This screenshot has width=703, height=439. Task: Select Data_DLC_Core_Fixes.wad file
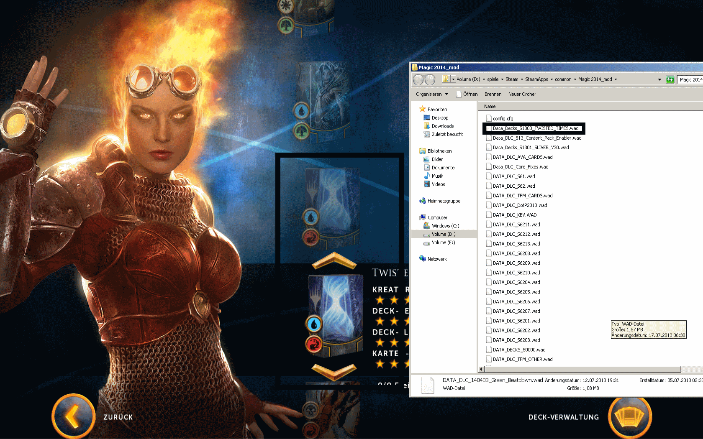point(517,167)
